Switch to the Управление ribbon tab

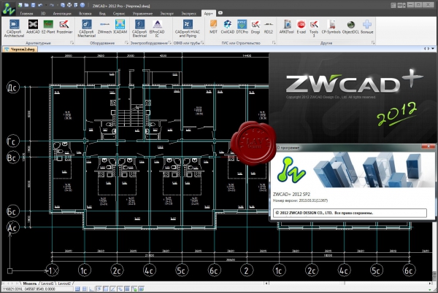[142, 13]
